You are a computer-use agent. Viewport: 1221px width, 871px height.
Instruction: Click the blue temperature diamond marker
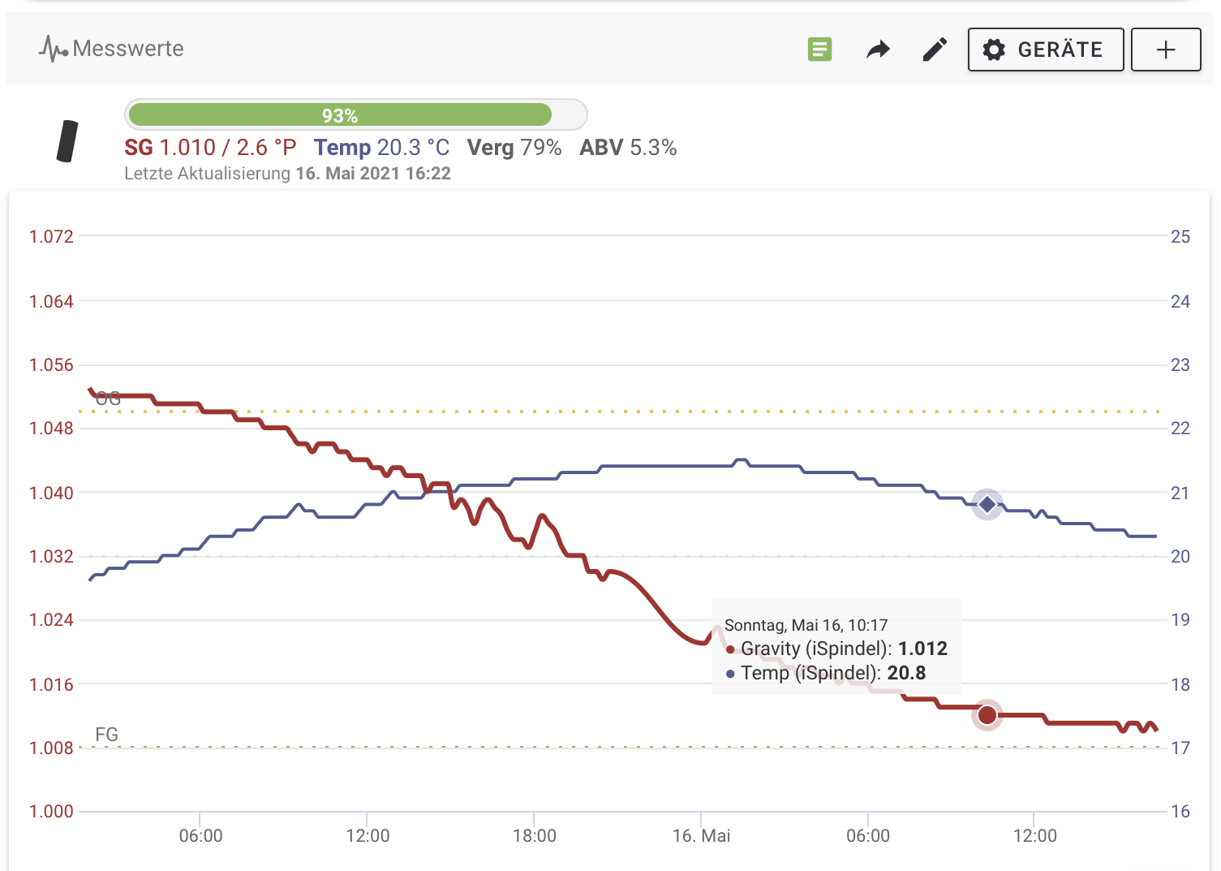(987, 504)
